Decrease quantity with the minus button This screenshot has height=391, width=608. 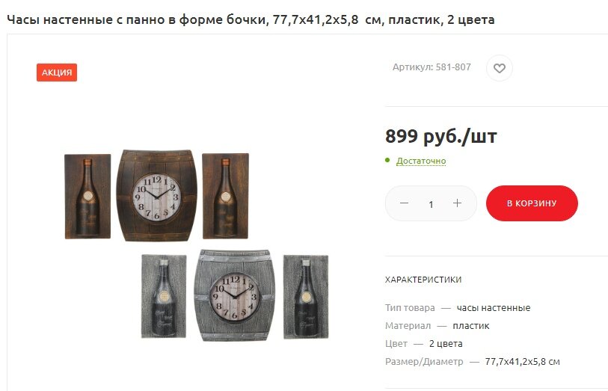coord(404,203)
